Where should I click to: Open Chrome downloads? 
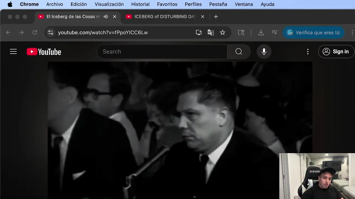[261, 33]
